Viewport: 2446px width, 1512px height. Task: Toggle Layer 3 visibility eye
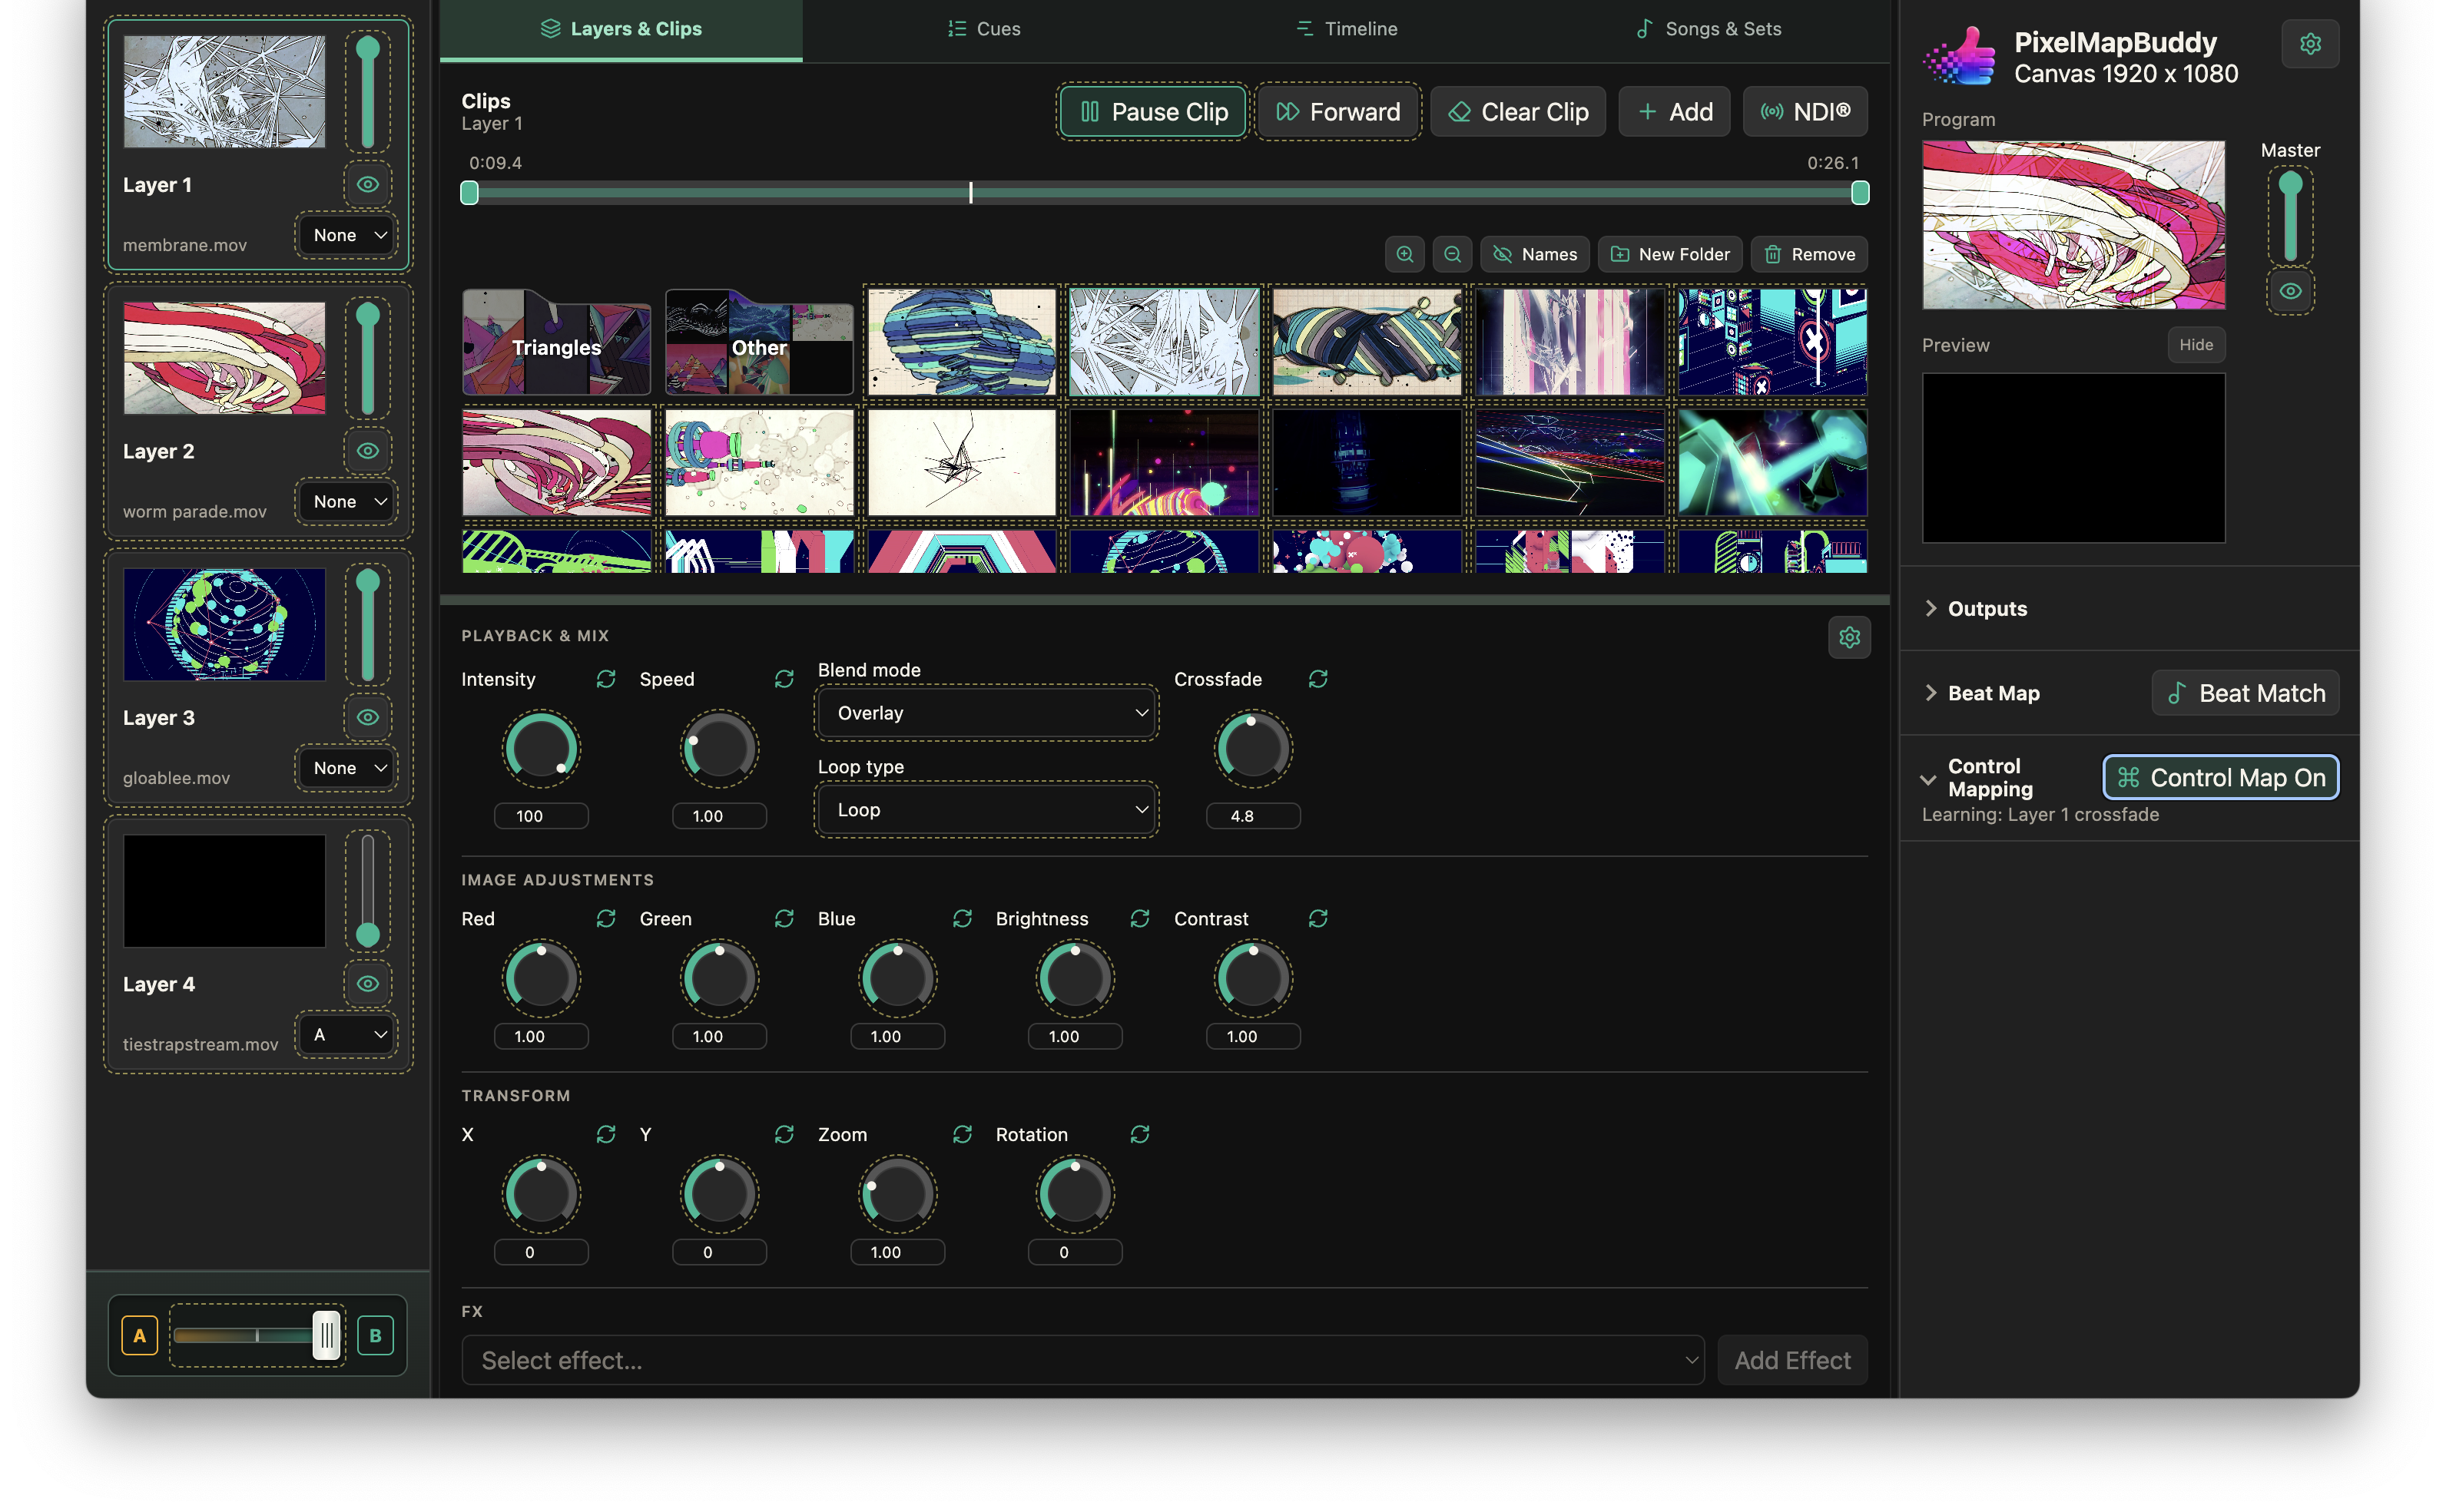click(x=368, y=717)
